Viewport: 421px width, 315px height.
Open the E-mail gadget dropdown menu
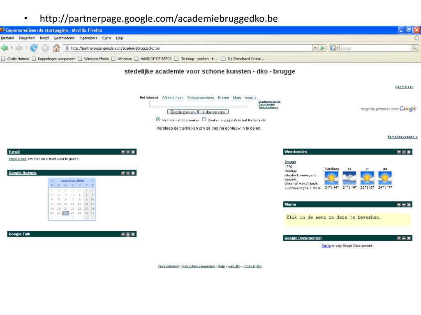[123, 152]
